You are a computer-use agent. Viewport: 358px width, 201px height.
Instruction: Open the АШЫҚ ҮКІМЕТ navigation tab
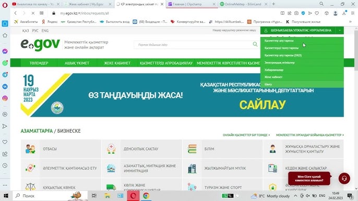click(x=77, y=63)
